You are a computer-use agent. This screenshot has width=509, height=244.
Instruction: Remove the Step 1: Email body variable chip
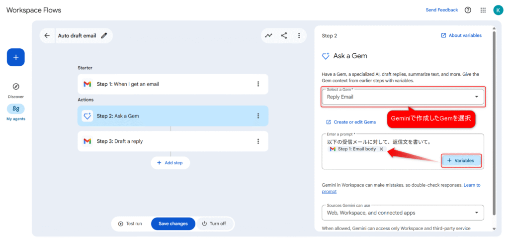point(381,149)
